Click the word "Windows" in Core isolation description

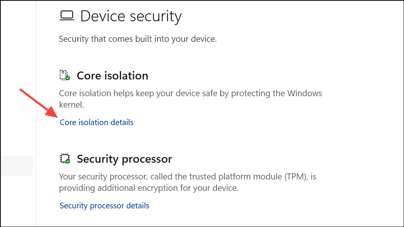pyautogui.click(x=304, y=93)
